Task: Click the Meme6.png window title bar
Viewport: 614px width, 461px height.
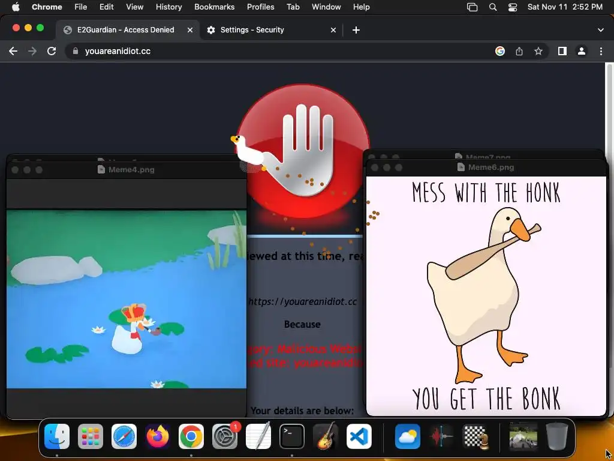Action: [x=486, y=167]
